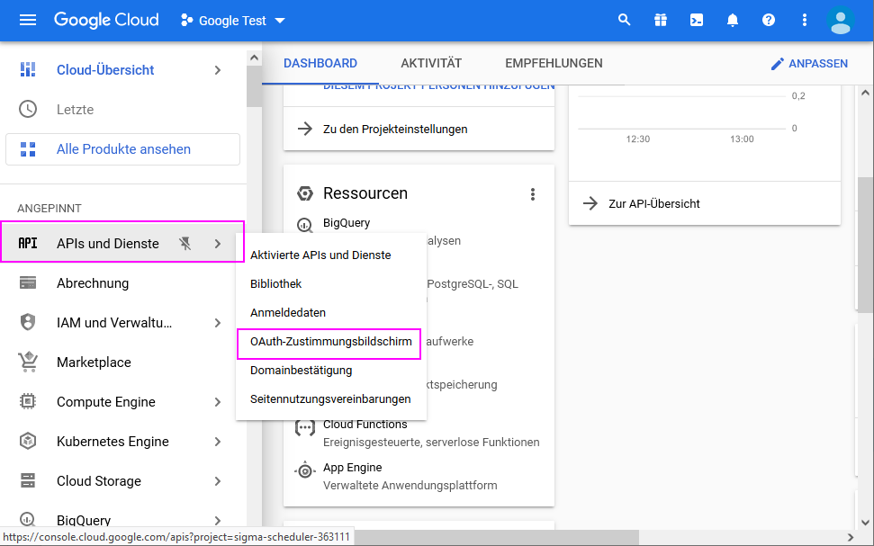
Task: Open the notifications bell
Action: 733,21
